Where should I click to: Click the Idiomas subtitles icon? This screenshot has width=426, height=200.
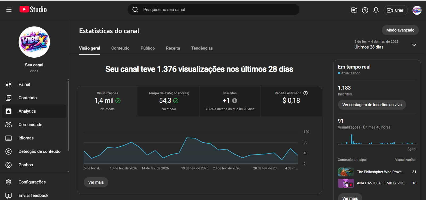9,138
